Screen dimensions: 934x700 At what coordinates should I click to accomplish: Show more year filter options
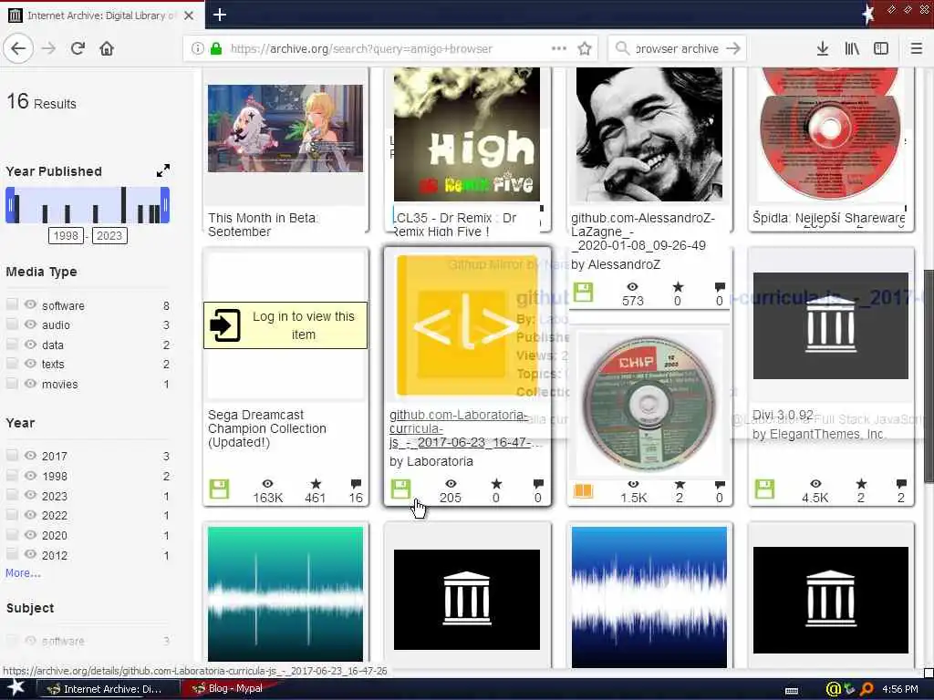(23, 573)
